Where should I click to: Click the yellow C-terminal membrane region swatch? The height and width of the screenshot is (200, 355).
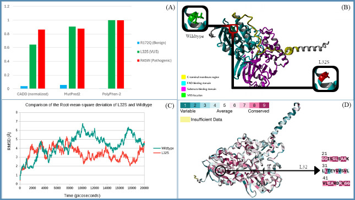[183, 77]
